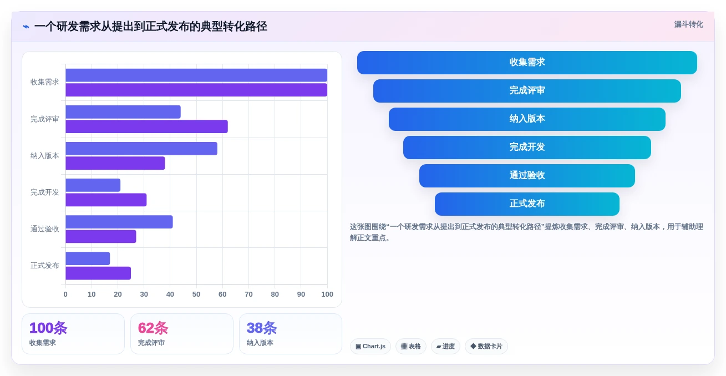The width and height of the screenshot is (726, 376).
Task: Click the upper blue bar for 收集需求
Action: coord(196,75)
